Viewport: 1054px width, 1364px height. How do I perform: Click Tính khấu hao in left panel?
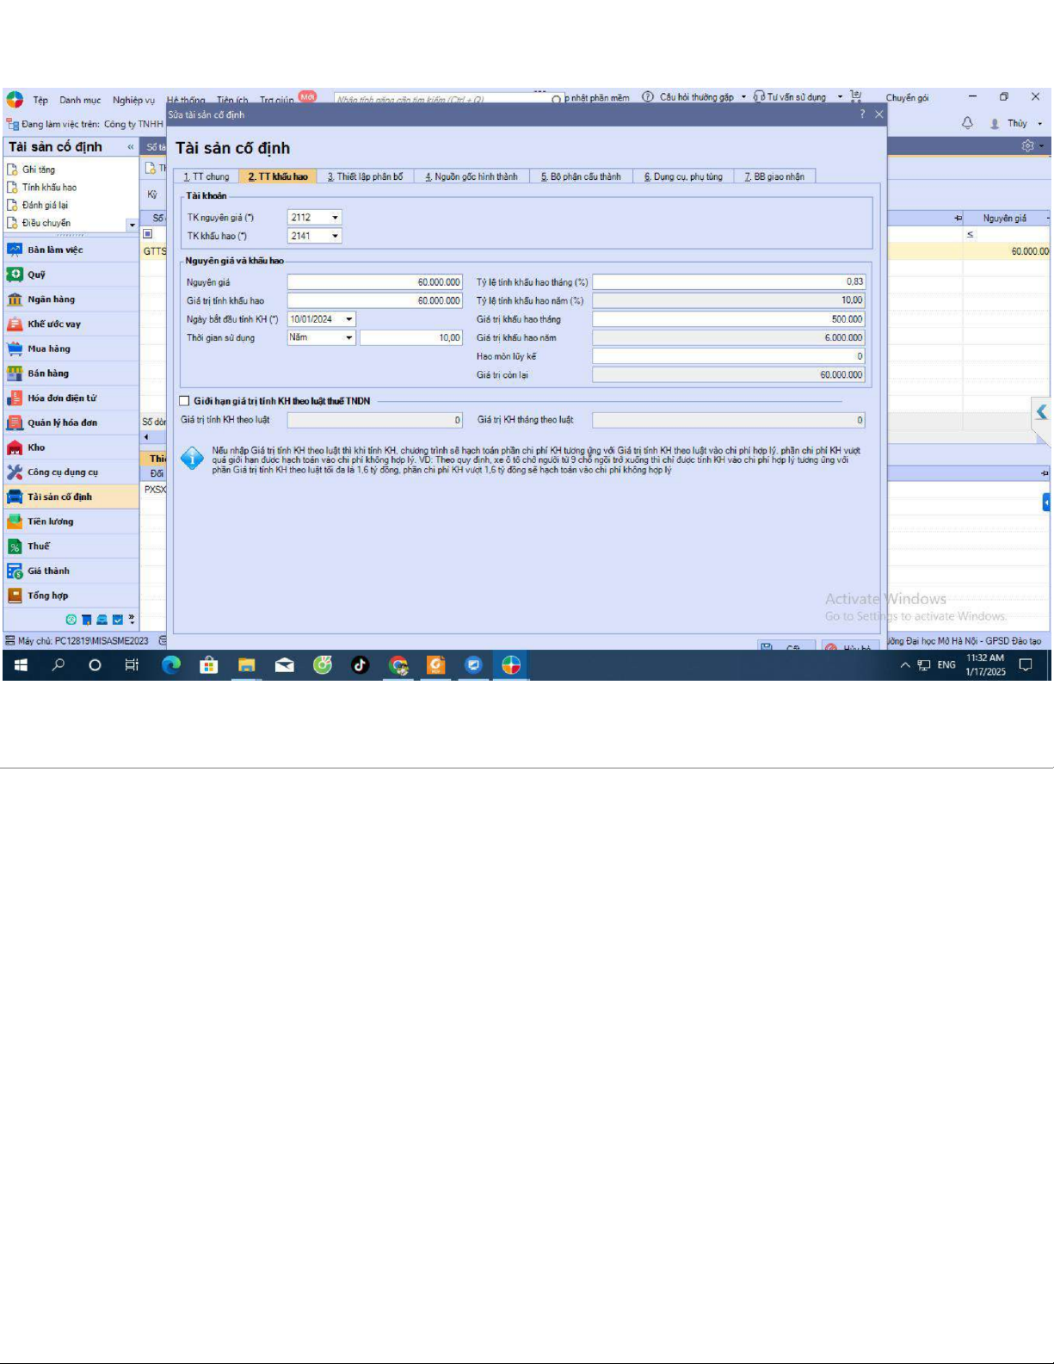(49, 188)
